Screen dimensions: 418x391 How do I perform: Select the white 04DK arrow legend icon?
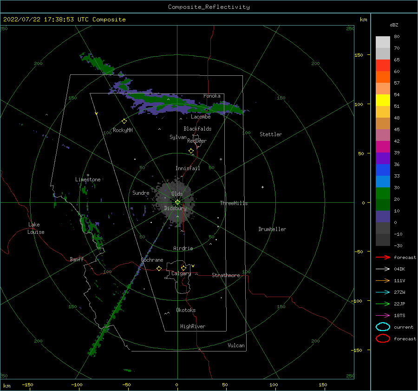pos(383,269)
